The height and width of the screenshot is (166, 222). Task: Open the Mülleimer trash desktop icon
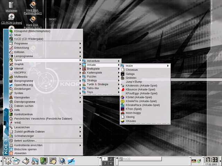11,7
